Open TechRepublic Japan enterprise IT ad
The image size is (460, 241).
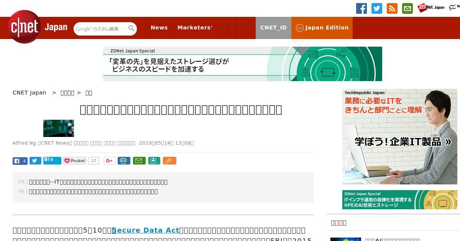400,137
